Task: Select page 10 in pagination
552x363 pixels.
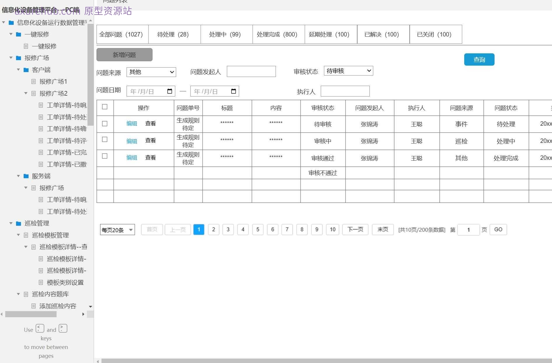Action: pos(333,229)
